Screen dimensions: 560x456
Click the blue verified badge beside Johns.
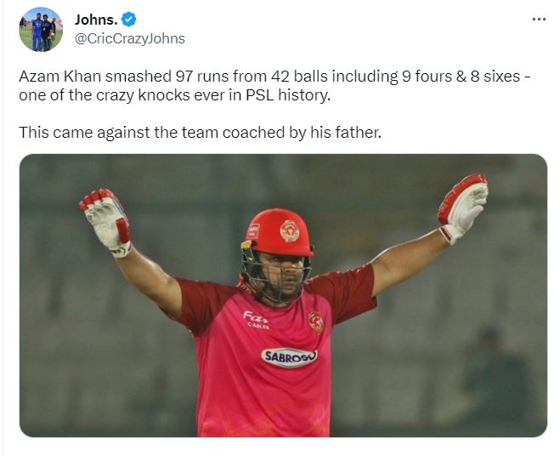tap(128, 20)
